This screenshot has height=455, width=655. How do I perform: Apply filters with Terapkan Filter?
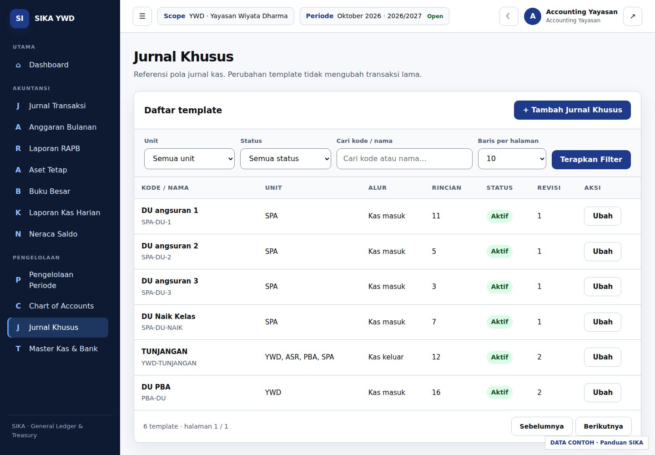pyautogui.click(x=591, y=160)
